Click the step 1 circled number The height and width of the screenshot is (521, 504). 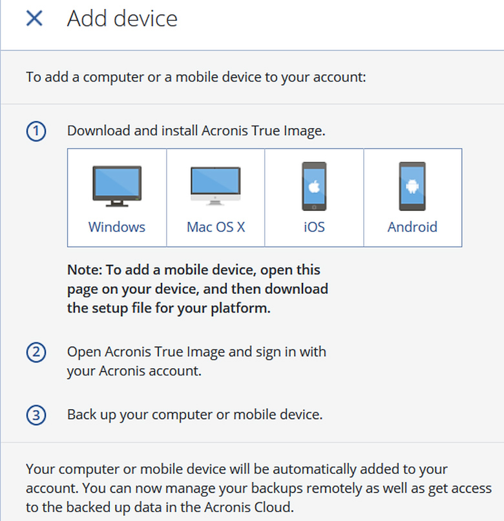tap(36, 131)
